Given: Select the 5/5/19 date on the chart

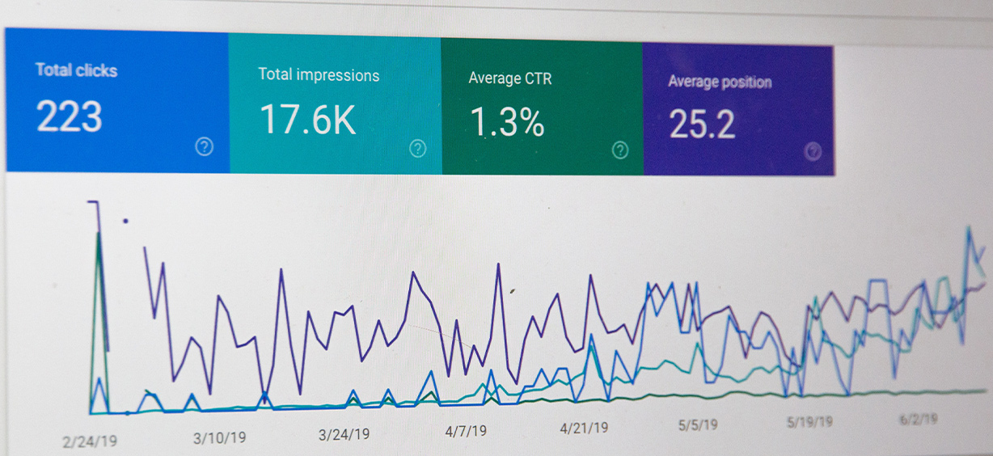Looking at the screenshot, I should pyautogui.click(x=699, y=424).
